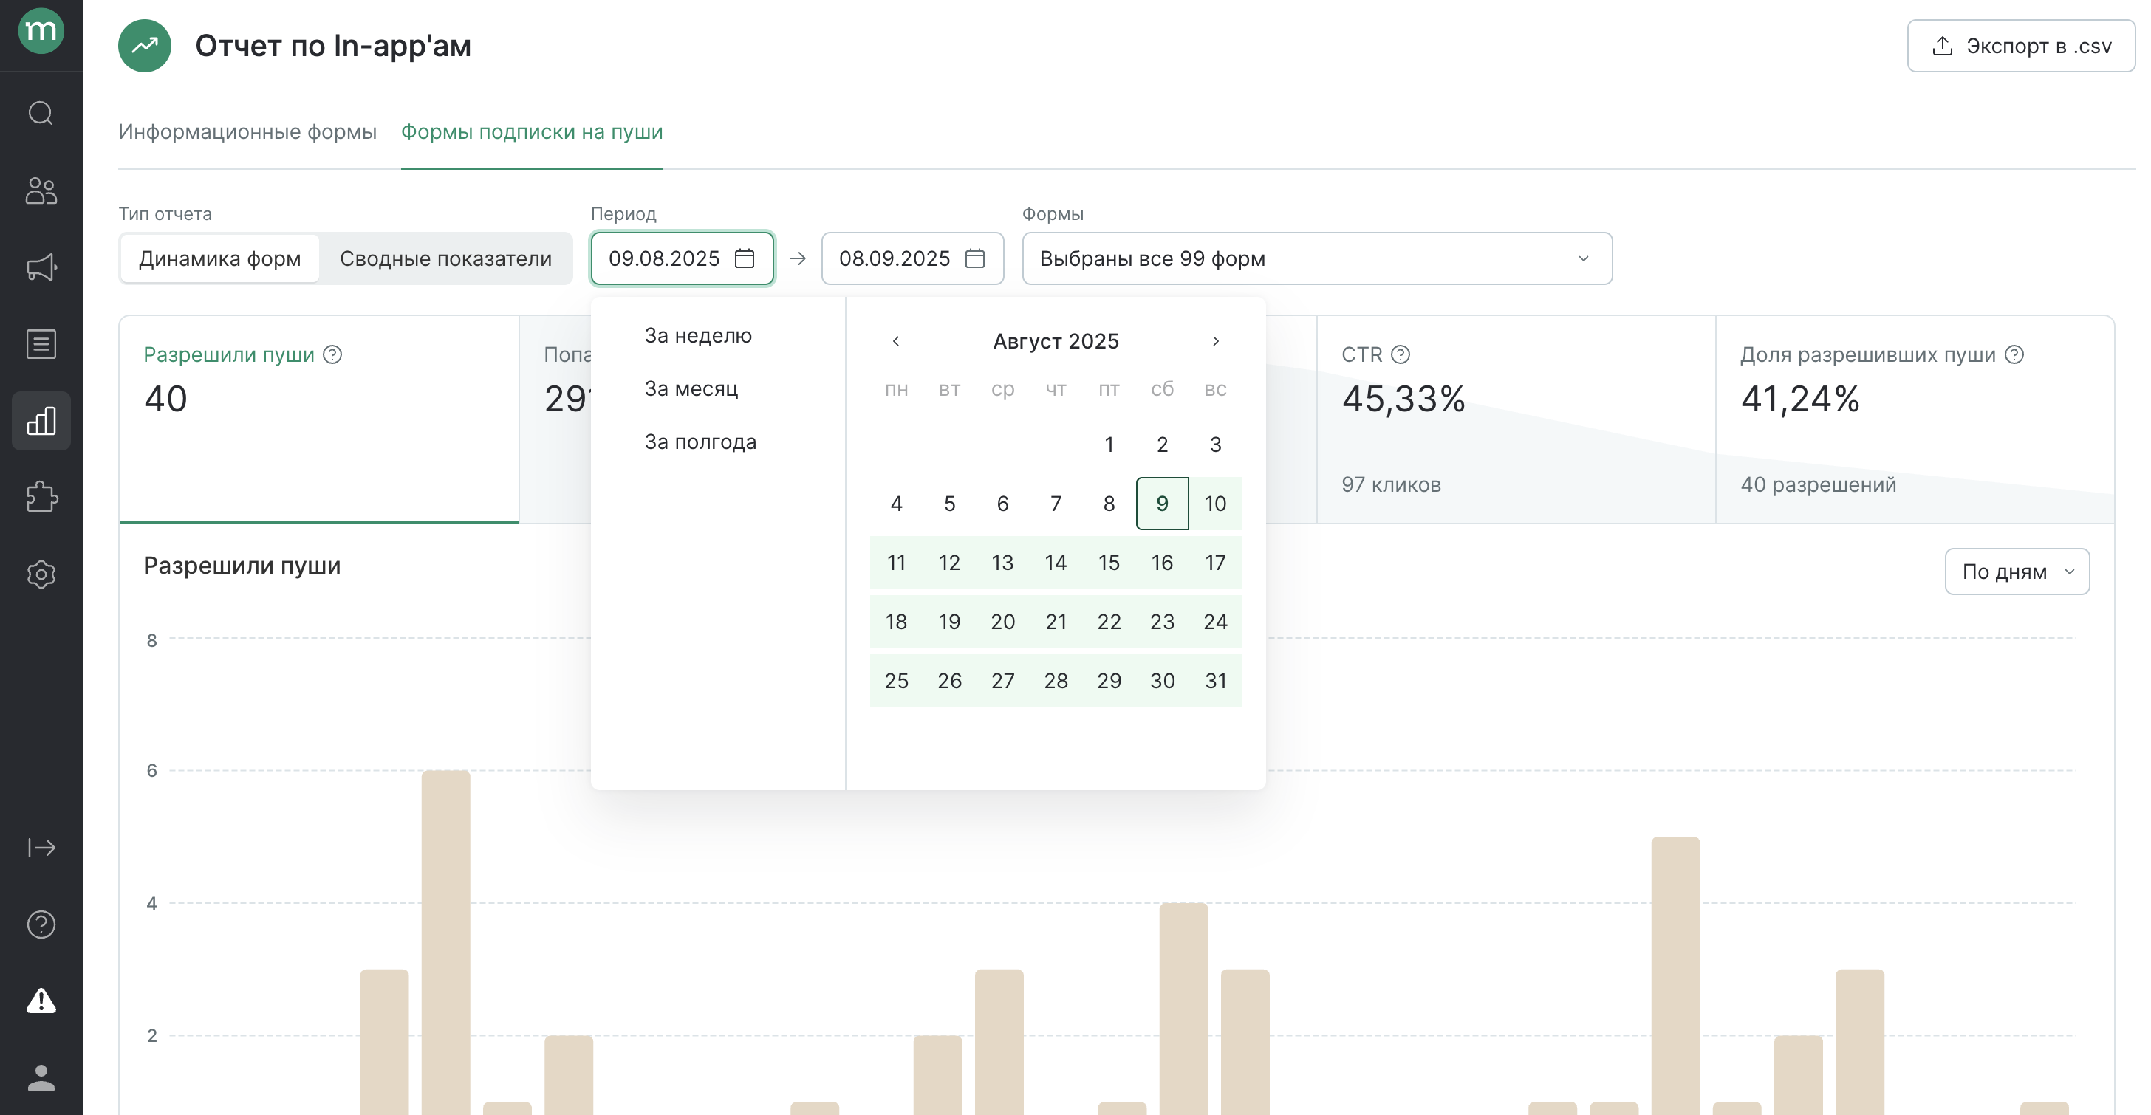Select August 28 in calendar

1056,681
